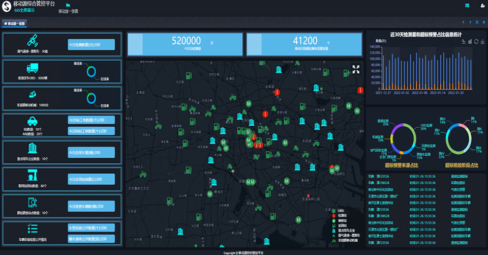Click the tab bar settings gear icon
488x255 pixels.
[484, 22]
